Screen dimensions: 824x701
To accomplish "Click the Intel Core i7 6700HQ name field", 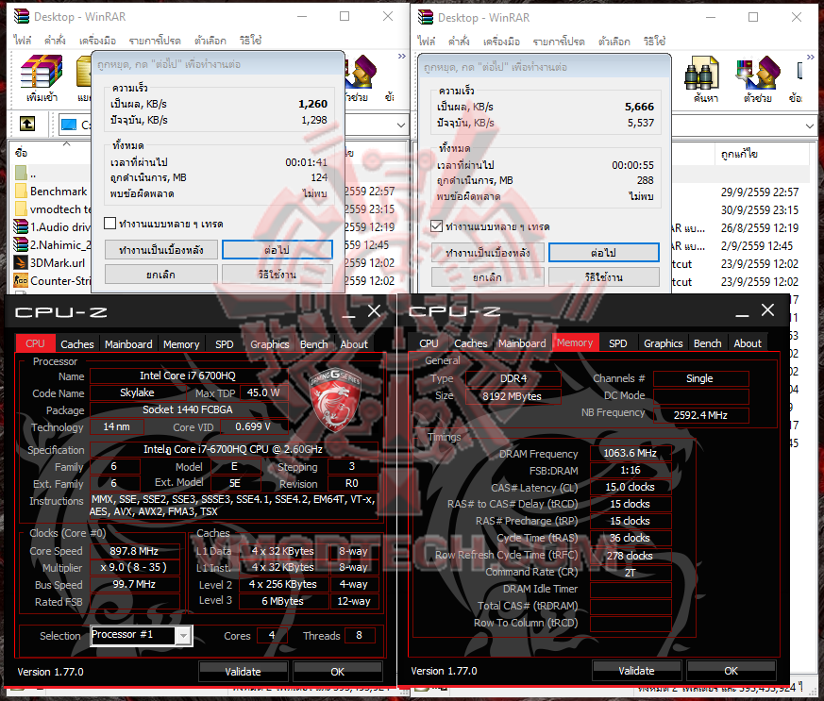I will [188, 376].
